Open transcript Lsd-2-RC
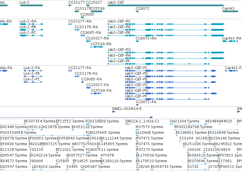 point(28,33)
